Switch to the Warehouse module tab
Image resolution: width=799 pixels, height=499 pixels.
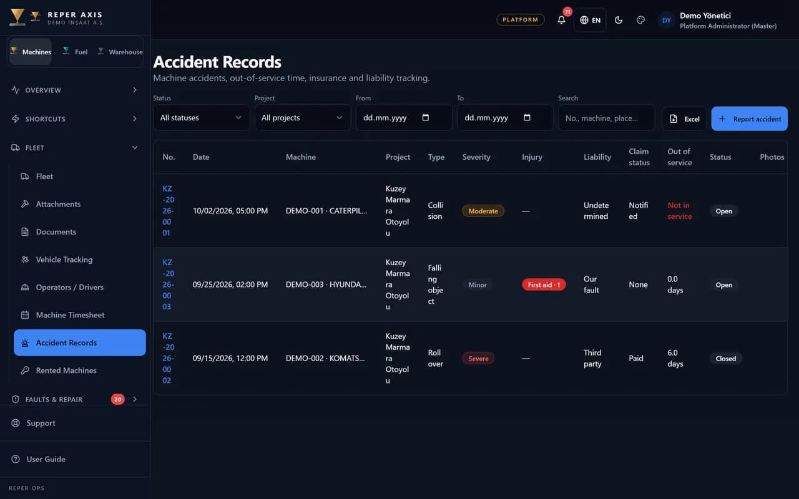(120, 52)
